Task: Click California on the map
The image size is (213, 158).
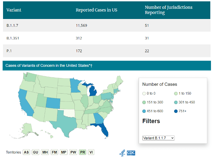Action: 24,103
